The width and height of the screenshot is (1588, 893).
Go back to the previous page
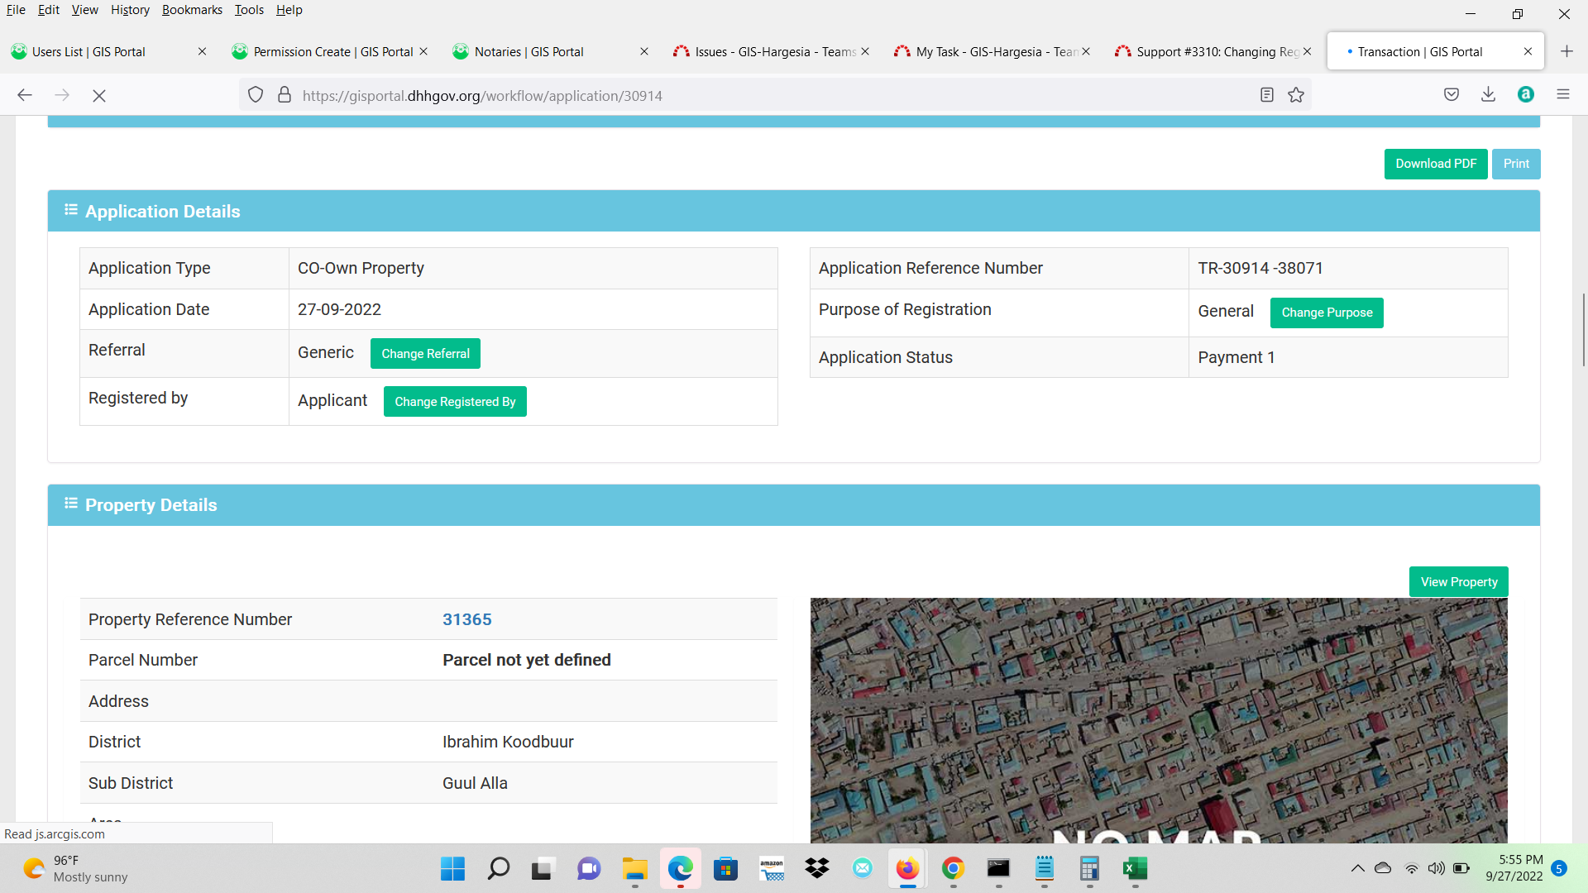(x=25, y=95)
